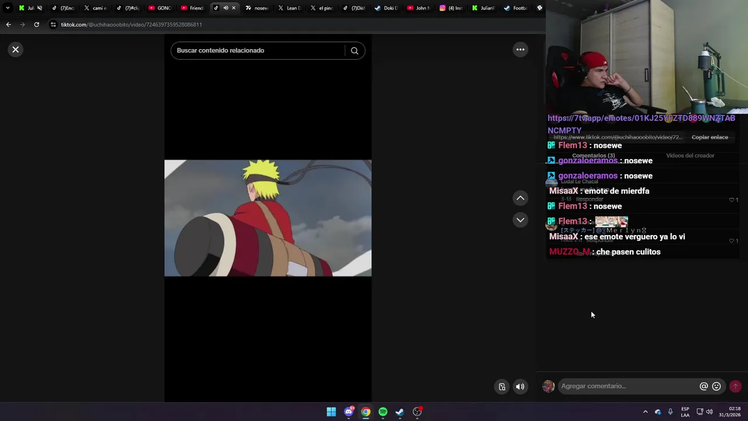Go to the next video with down chevron
This screenshot has height=421, width=748.
click(x=520, y=220)
